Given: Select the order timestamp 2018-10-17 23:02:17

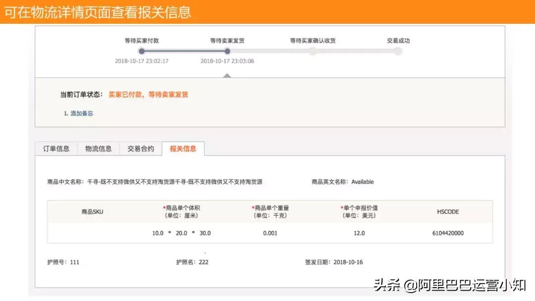Looking at the screenshot, I should [141, 61].
